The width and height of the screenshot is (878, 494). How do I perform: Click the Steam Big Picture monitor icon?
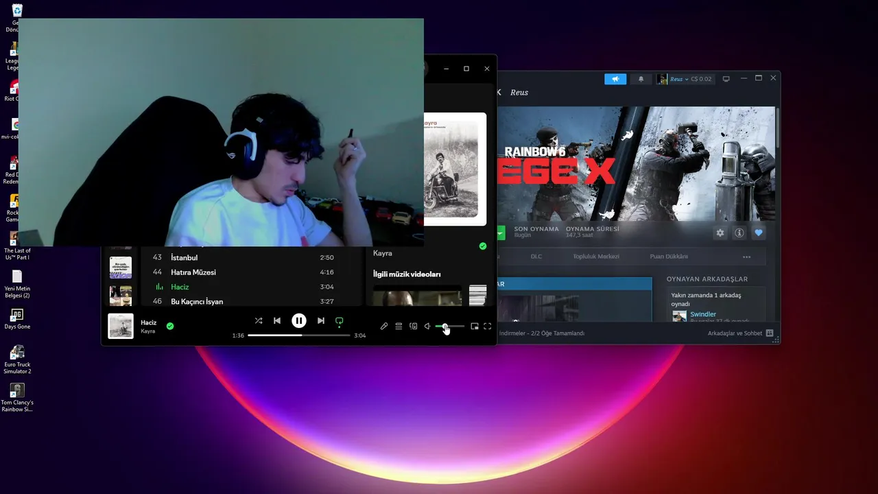click(726, 79)
